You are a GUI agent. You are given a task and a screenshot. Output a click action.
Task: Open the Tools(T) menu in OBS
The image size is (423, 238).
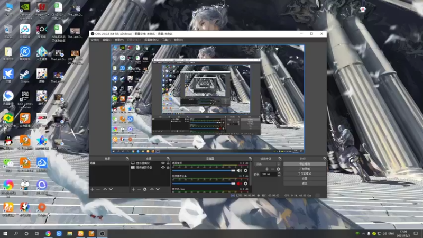(x=166, y=40)
